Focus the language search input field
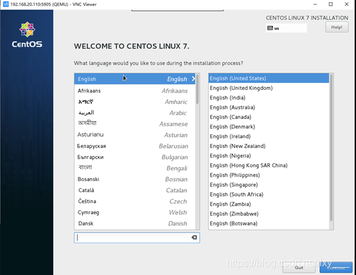356x275 pixels. coord(137,238)
